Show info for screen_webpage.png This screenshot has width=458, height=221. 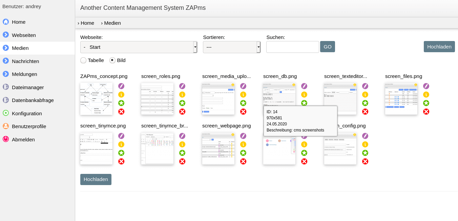click(x=243, y=144)
